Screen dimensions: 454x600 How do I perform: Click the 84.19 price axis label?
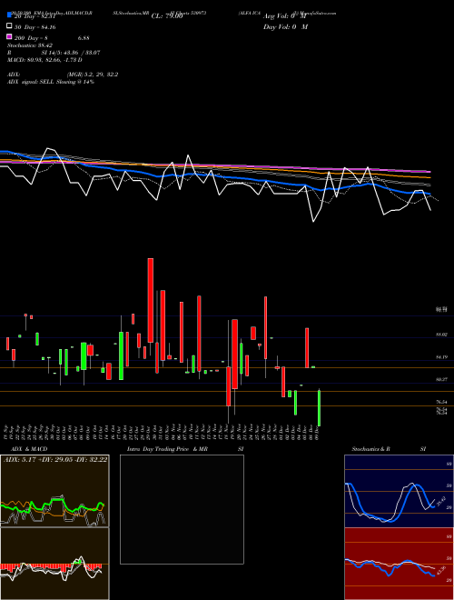tap(442, 357)
